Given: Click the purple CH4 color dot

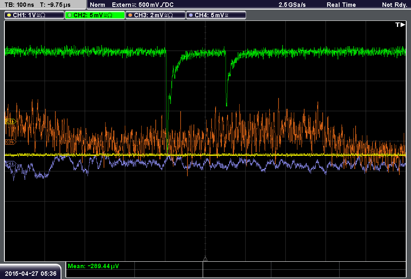Looking at the screenshot, I should tap(191, 15).
